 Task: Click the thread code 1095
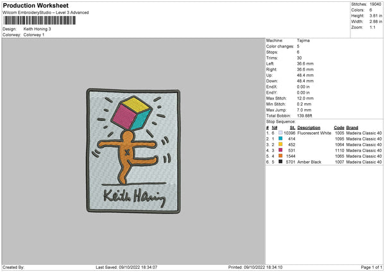tap(339, 139)
